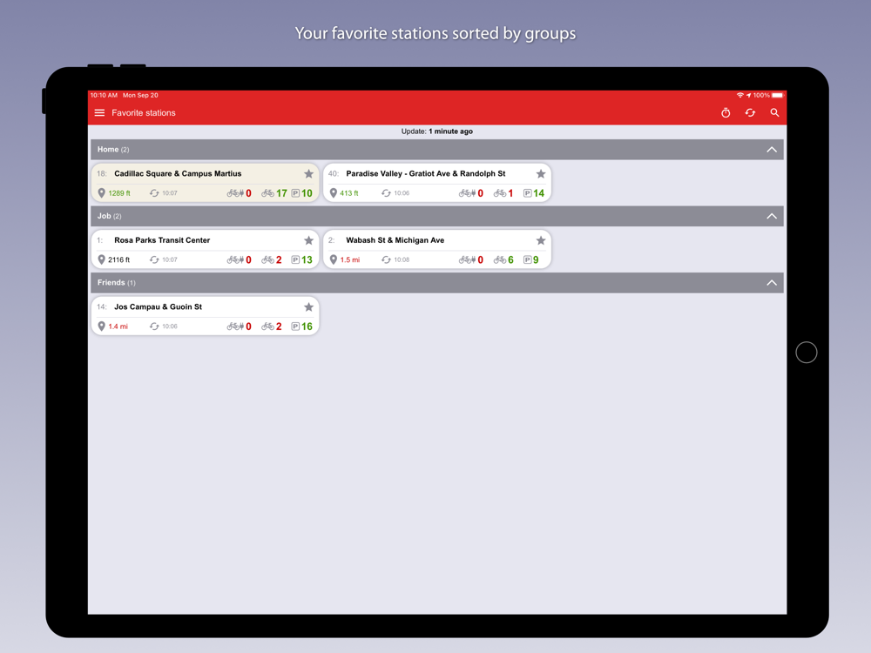Screen dimensions: 871x653
Task: Tap update icon on Cadillac Square card
Action: point(154,193)
